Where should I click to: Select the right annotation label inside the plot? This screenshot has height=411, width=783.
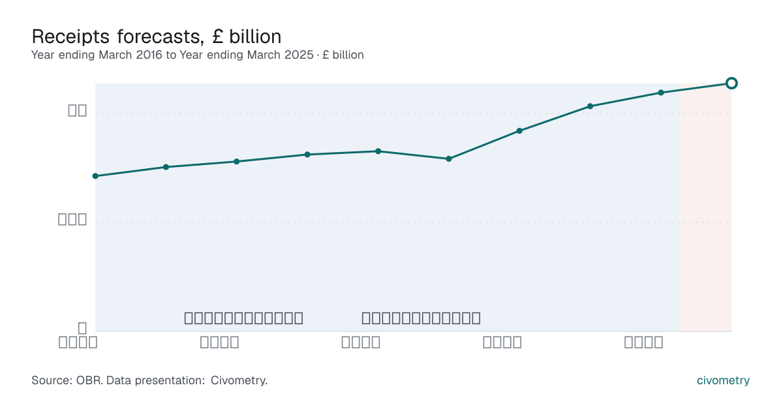[421, 318]
